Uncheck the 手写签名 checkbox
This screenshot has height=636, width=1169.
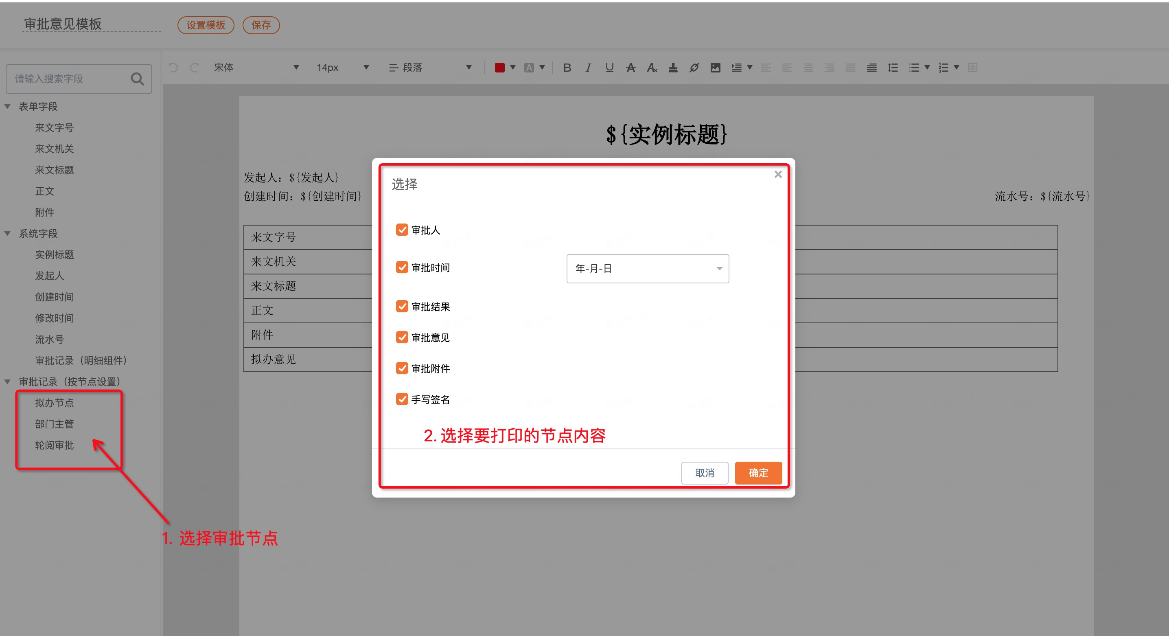tap(402, 399)
